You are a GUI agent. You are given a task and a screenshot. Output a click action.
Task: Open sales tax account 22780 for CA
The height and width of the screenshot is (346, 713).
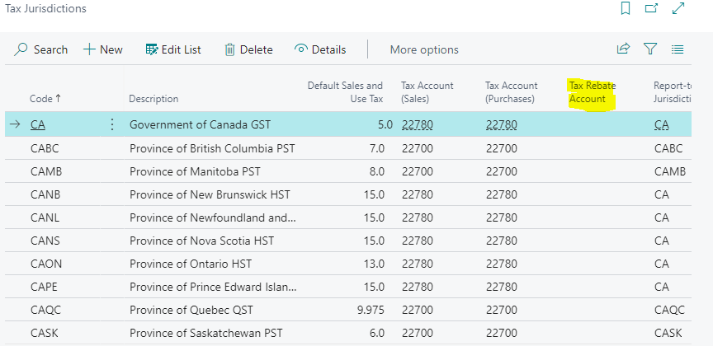click(417, 125)
